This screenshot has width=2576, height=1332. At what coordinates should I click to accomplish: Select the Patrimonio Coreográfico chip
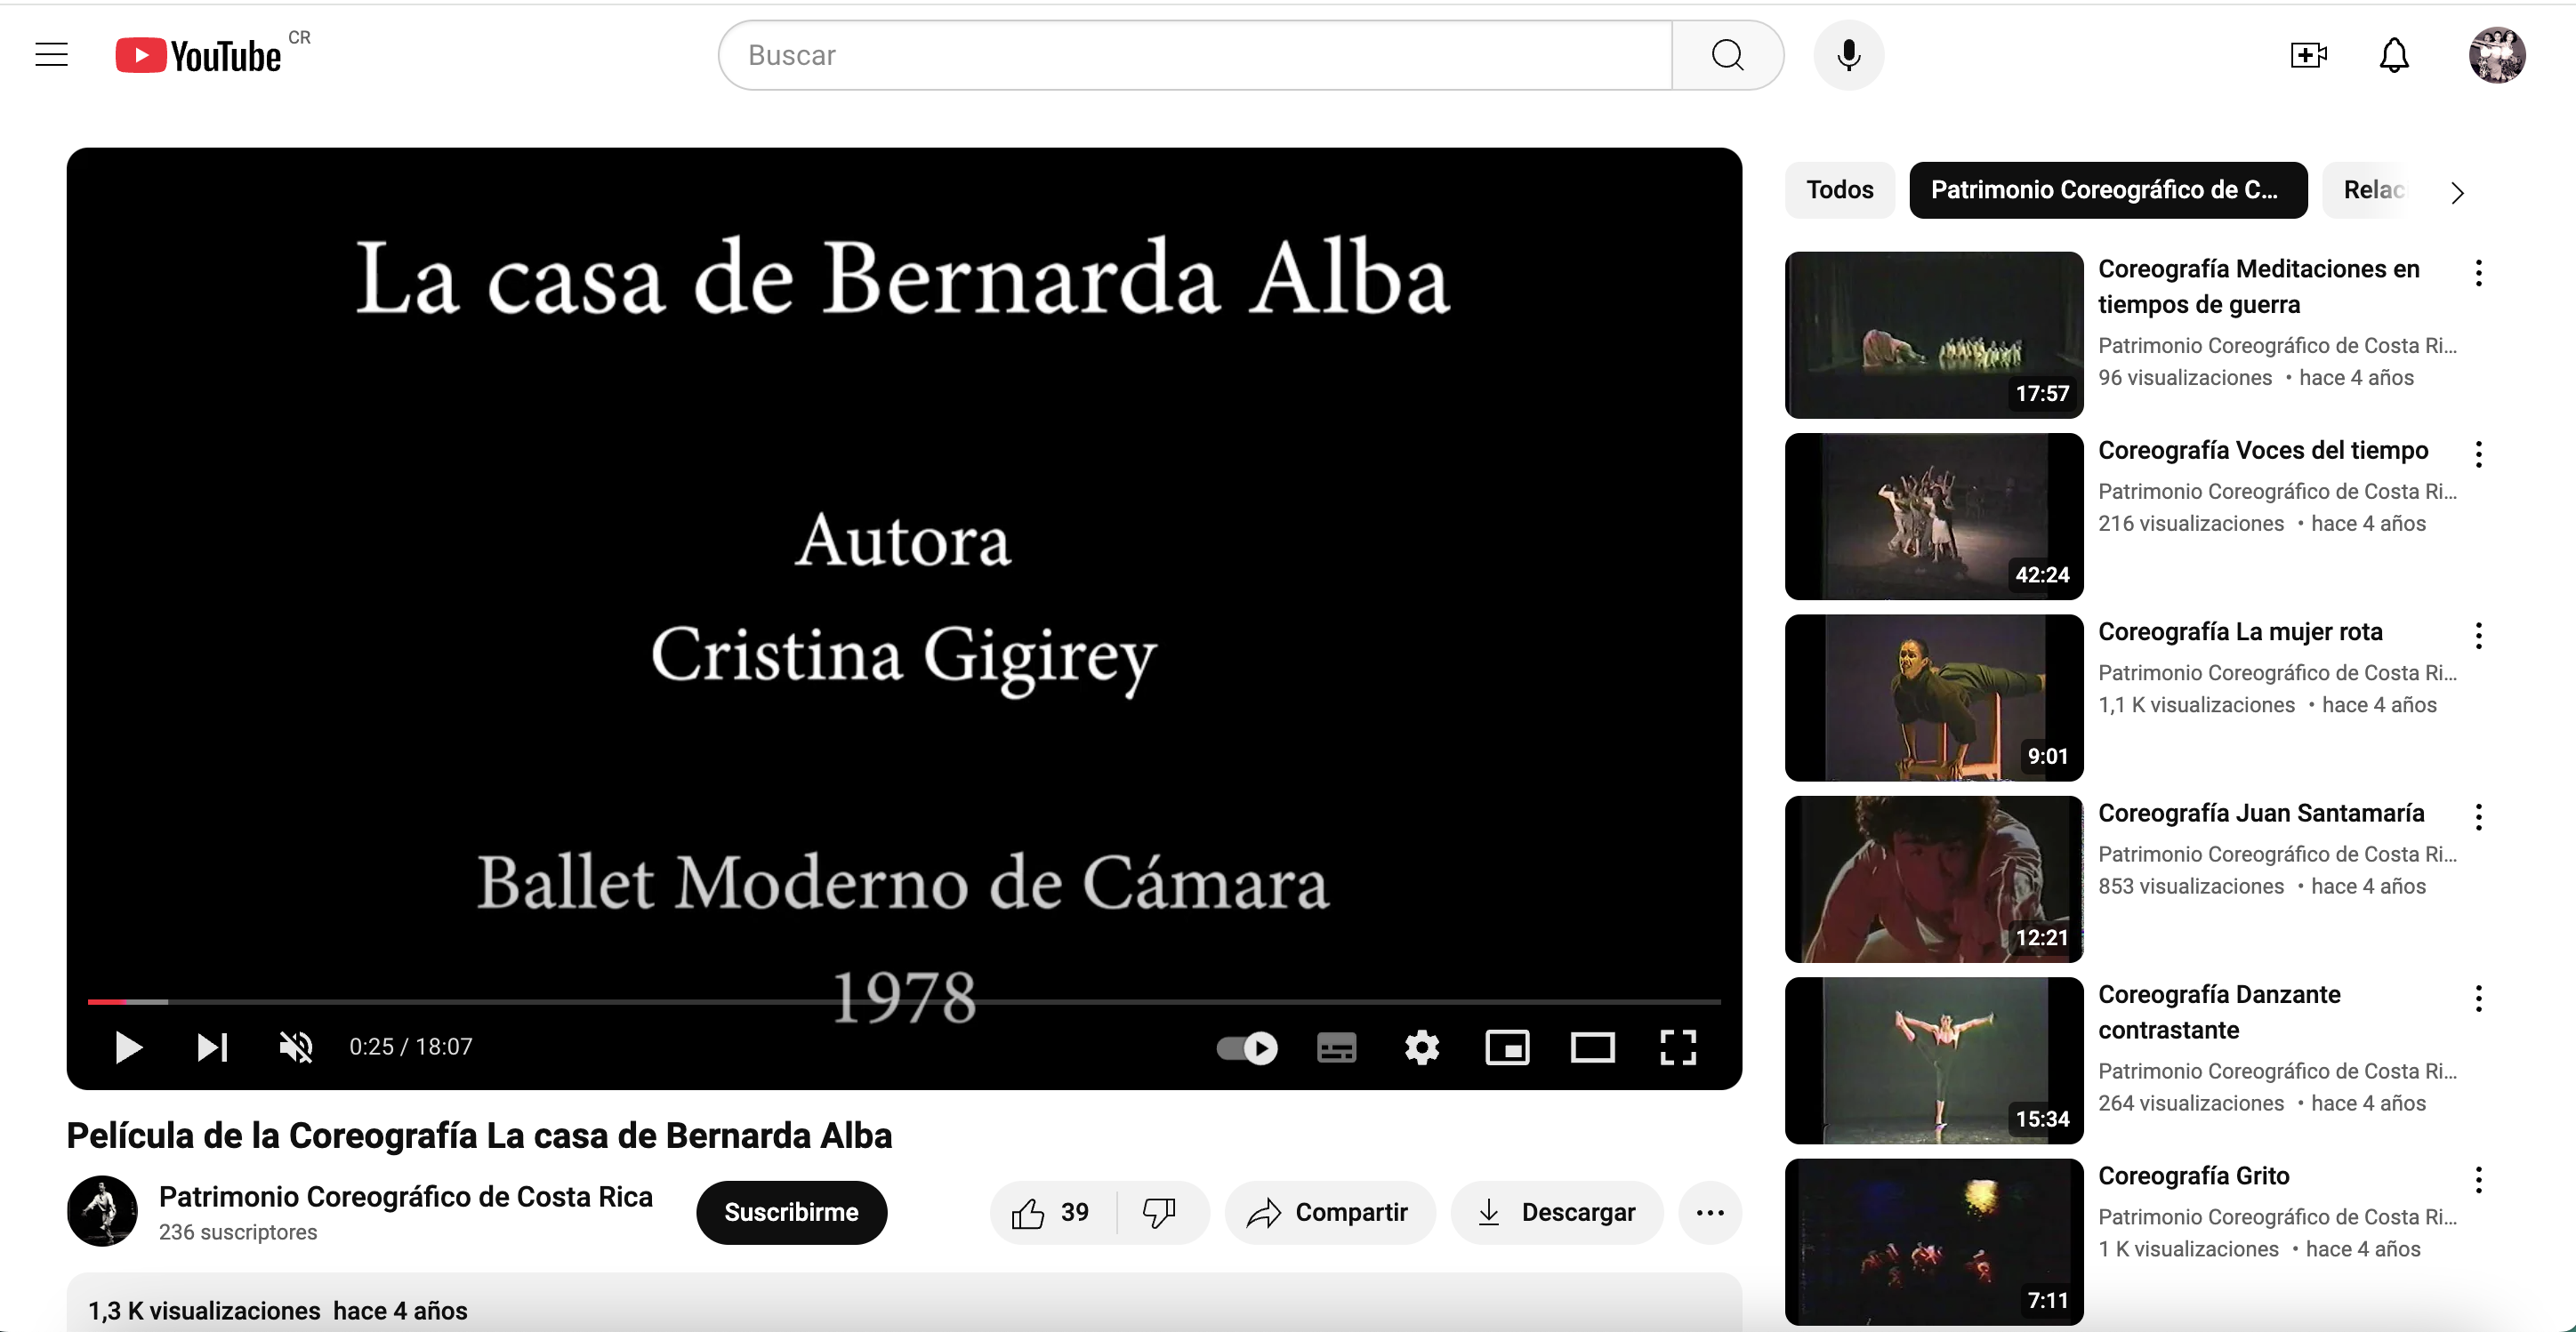coord(2108,190)
